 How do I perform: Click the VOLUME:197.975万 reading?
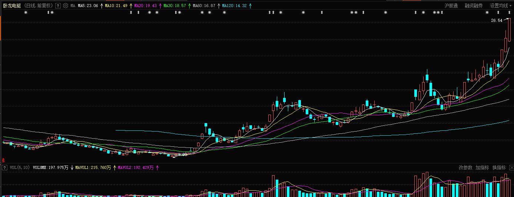(50, 168)
